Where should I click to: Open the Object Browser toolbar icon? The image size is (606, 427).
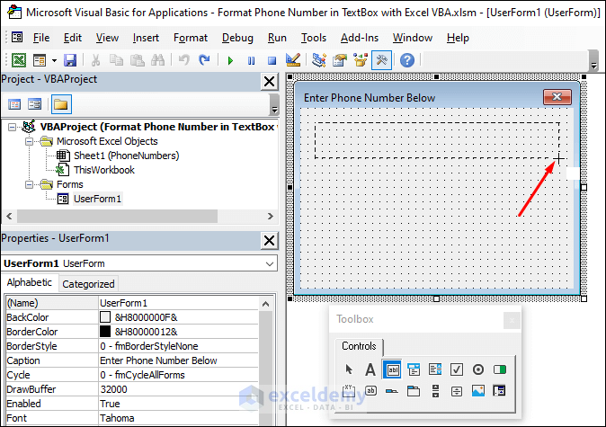(361, 60)
